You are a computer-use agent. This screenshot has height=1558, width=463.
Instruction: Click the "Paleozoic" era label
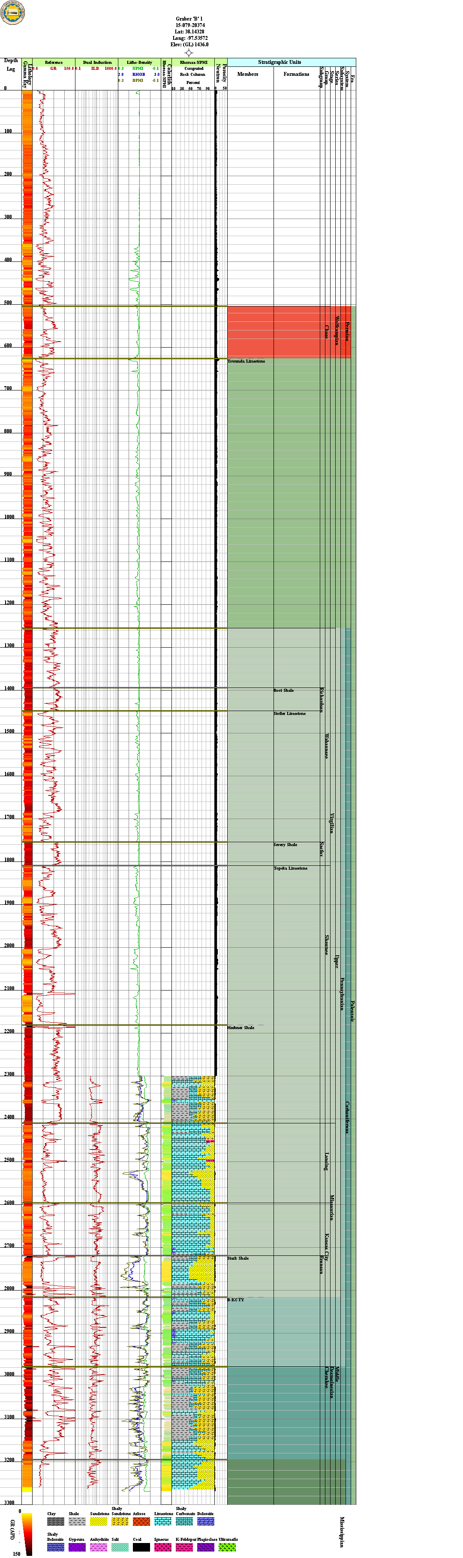[353, 1011]
